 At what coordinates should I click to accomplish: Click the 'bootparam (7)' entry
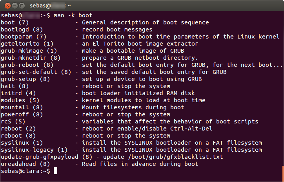[23, 37]
